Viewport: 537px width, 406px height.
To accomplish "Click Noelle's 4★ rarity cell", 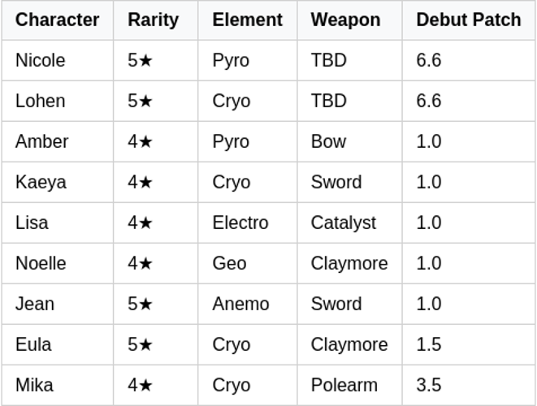I will coord(141,264).
